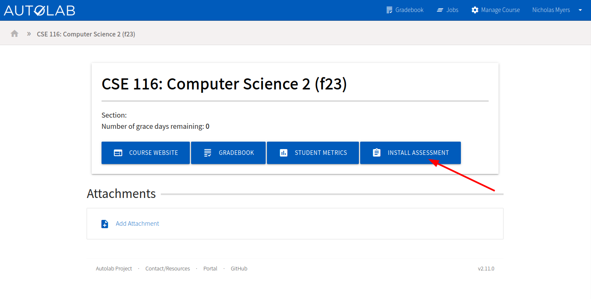Click the Gradebook icon in top navbar

pos(389,10)
